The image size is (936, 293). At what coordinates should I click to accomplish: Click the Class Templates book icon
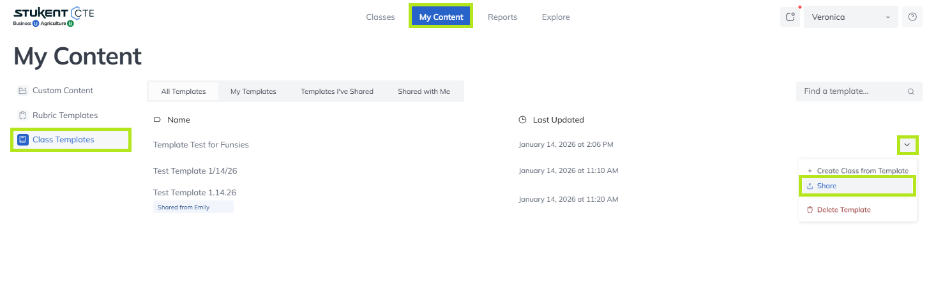(x=23, y=140)
